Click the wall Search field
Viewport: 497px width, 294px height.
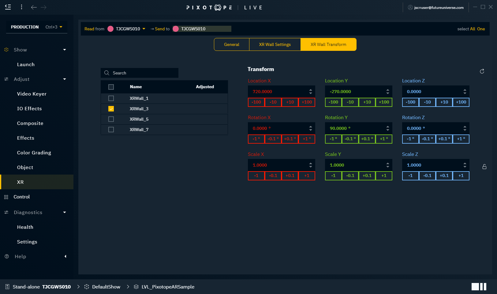click(140, 73)
